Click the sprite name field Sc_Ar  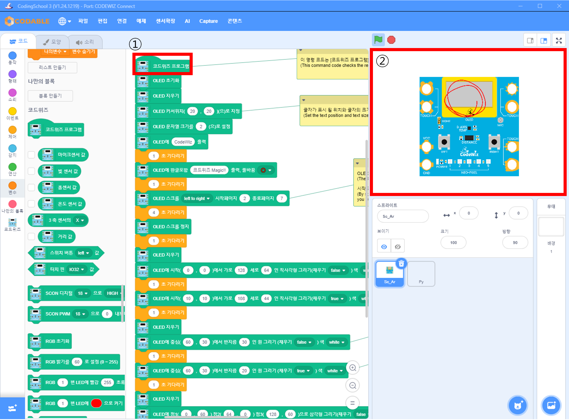(403, 216)
